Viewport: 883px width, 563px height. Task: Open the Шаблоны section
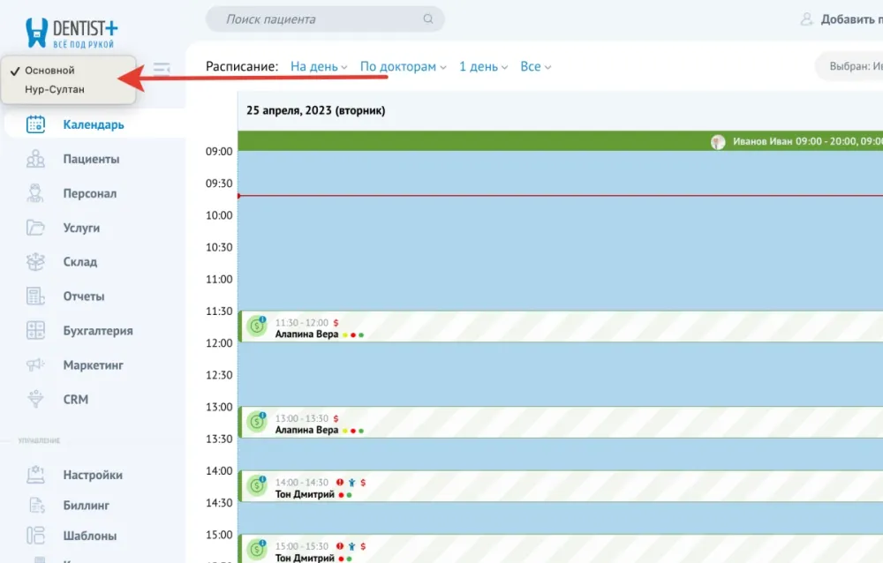click(x=90, y=536)
